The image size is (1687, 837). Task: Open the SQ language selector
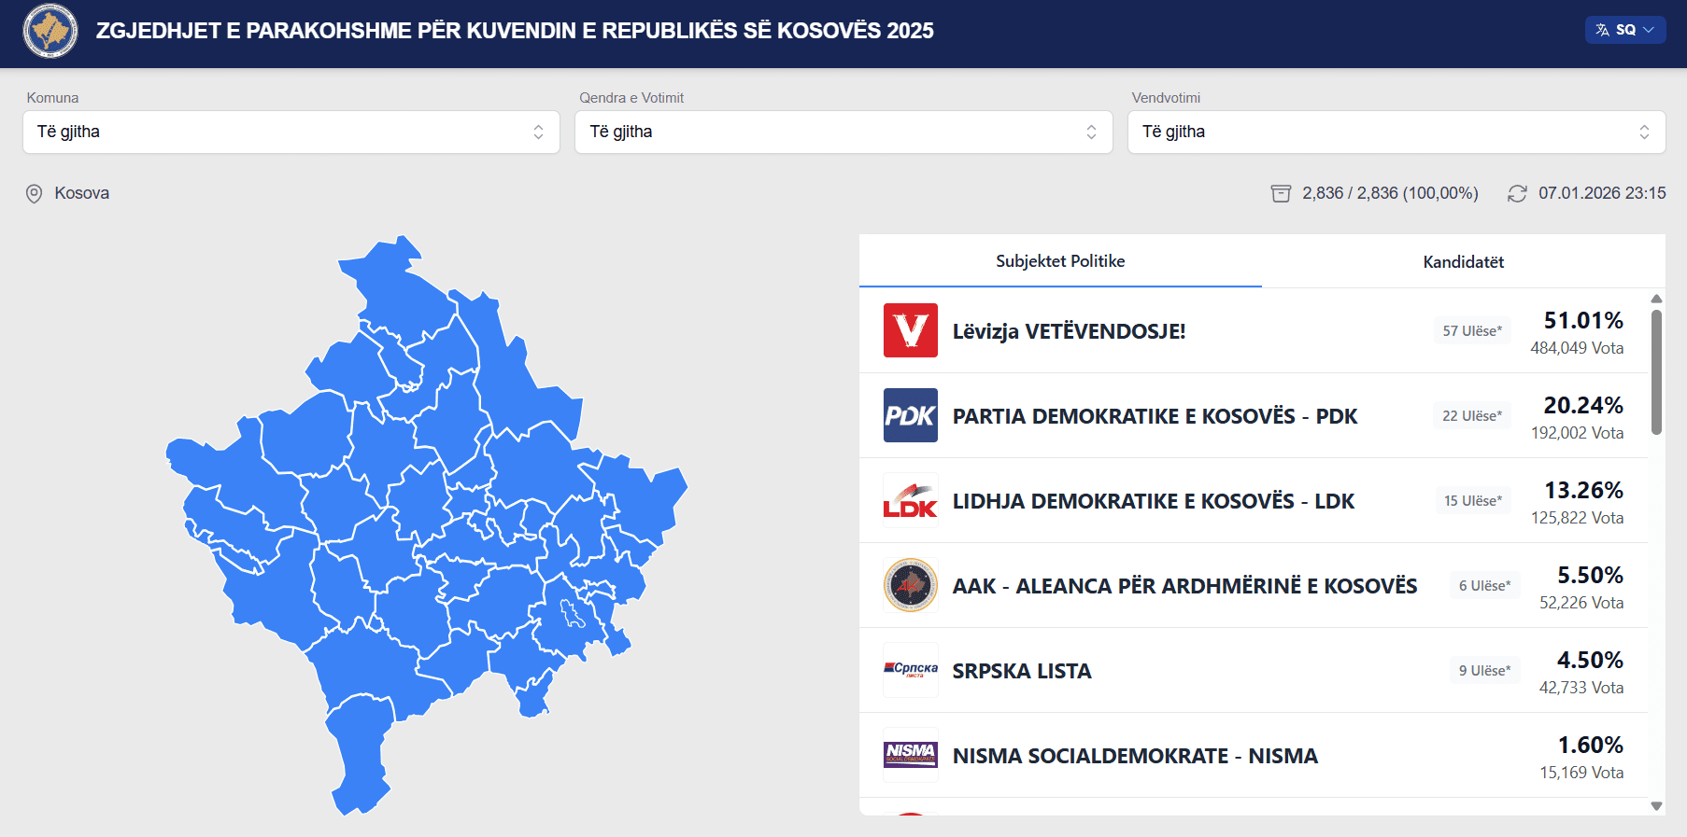(x=1624, y=30)
